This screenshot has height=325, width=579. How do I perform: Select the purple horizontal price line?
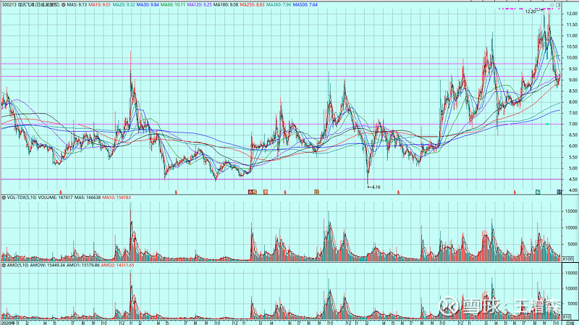click(x=217, y=64)
